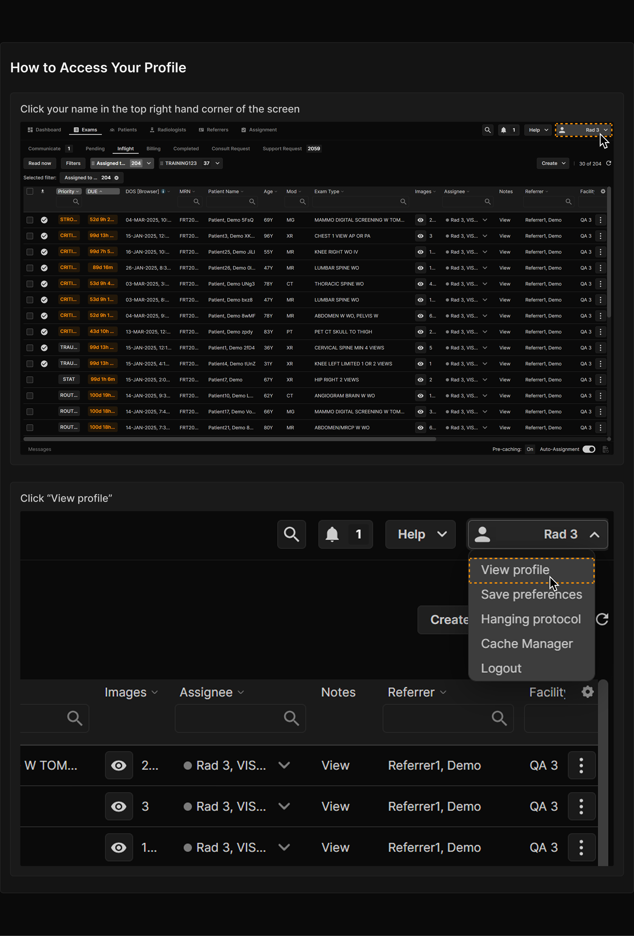Open the notifications bell in the full exams screenshot
634x936 pixels.
pyautogui.click(x=508, y=130)
